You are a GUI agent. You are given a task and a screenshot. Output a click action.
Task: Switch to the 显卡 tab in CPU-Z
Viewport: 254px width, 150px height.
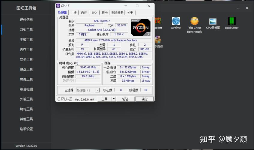[104, 13]
